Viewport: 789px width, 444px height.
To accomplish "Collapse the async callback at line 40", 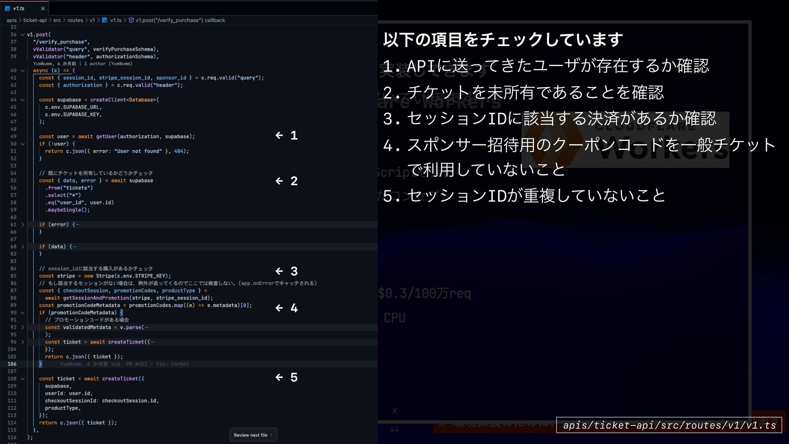I will click(23, 71).
